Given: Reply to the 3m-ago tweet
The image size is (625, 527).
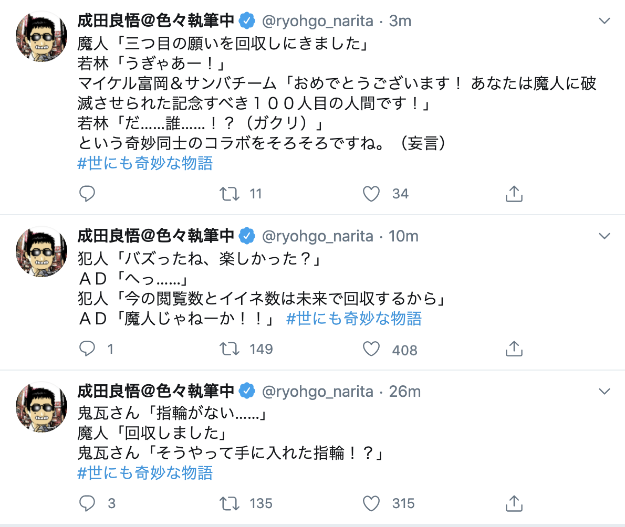Looking at the screenshot, I should pos(87,194).
